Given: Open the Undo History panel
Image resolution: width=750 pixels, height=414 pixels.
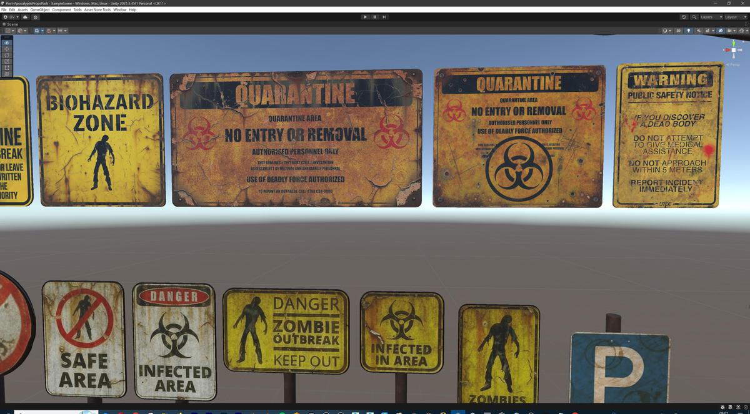Looking at the screenshot, I should [683, 18].
